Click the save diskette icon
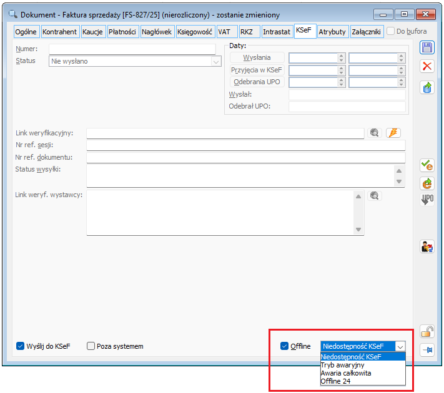The image size is (444, 393). point(427,49)
